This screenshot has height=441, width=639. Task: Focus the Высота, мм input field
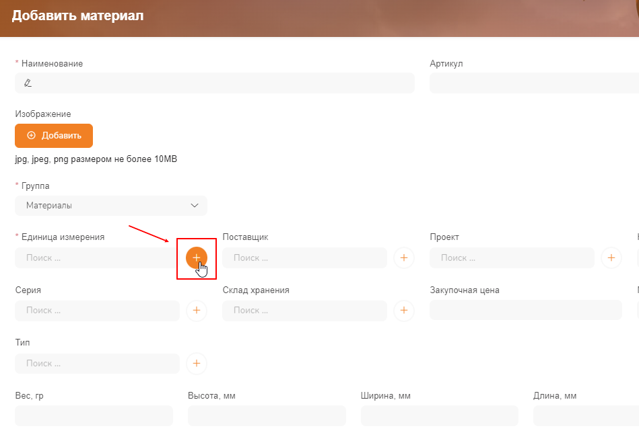267,415
